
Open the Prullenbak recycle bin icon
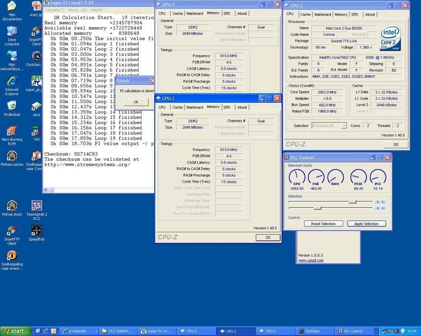pyautogui.click(x=12, y=109)
